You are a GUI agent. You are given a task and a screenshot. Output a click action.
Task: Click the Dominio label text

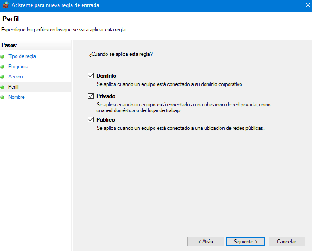point(106,76)
